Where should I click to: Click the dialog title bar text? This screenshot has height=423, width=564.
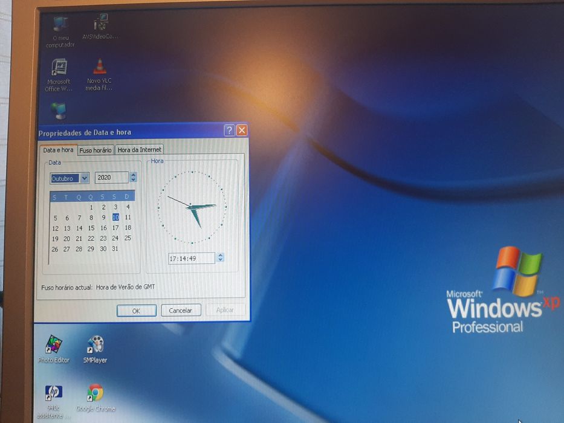click(85, 132)
